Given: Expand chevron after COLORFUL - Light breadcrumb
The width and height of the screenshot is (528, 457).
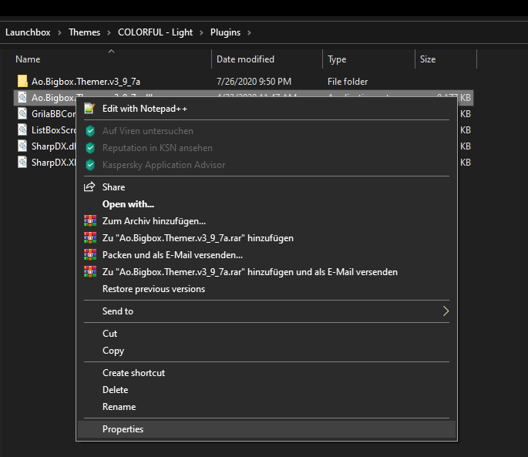Looking at the screenshot, I should click(202, 32).
